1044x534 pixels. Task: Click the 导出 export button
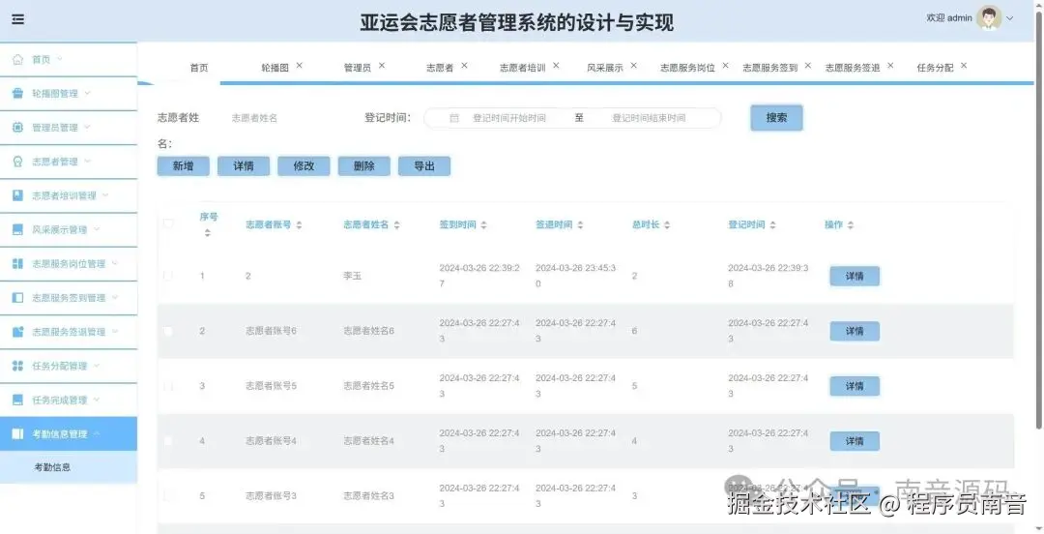[x=424, y=166]
